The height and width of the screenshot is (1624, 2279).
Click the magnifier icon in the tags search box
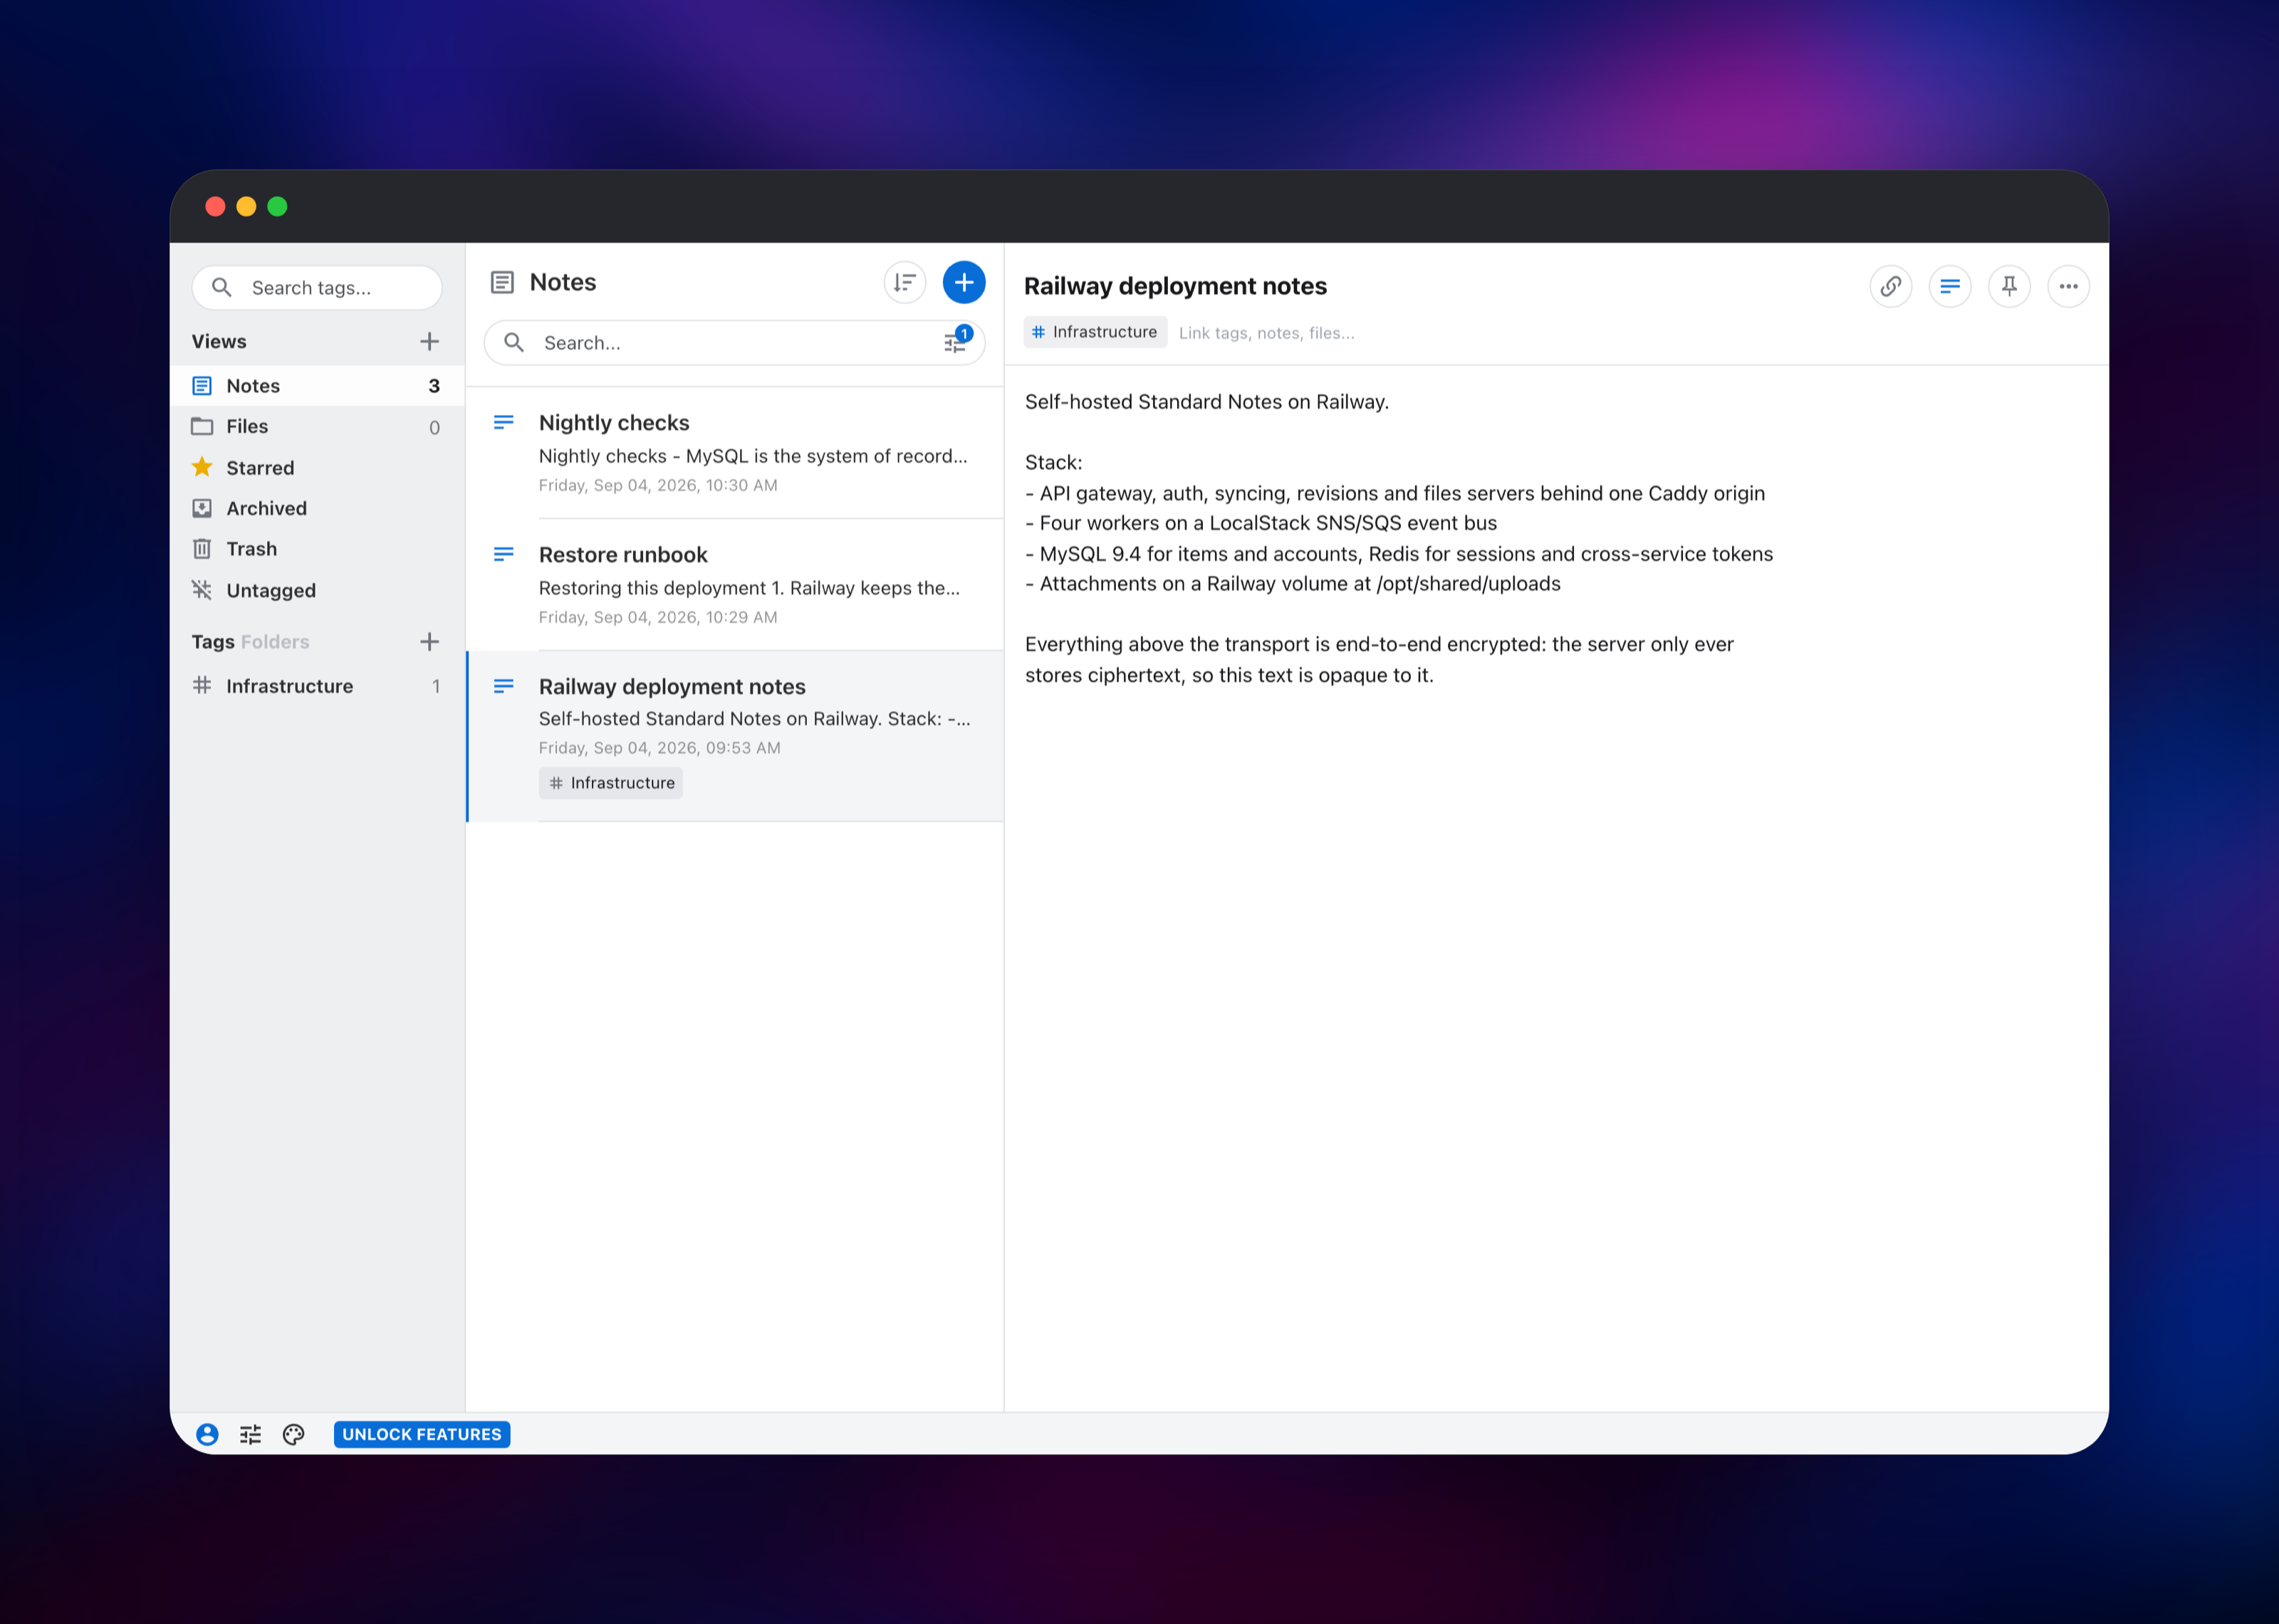click(x=222, y=288)
